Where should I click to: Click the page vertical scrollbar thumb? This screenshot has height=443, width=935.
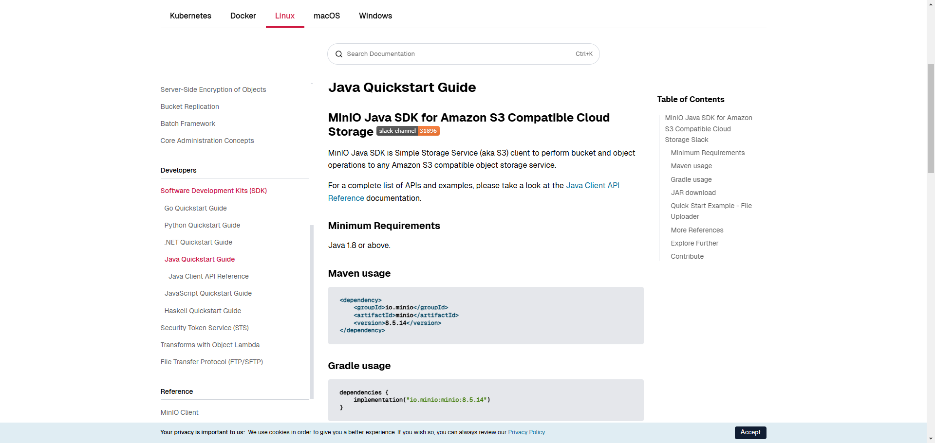[931, 118]
